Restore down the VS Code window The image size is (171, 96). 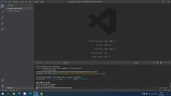point(163,2)
